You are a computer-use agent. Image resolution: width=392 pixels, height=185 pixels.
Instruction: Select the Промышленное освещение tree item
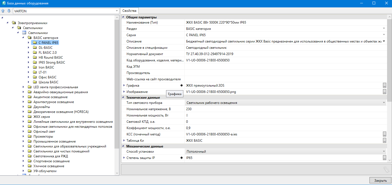pyautogui.click(x=55, y=141)
